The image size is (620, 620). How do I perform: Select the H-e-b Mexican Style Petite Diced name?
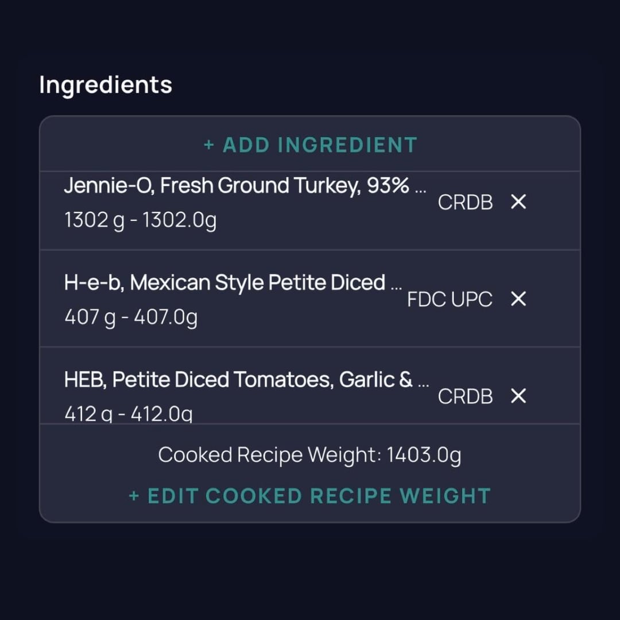[224, 283]
